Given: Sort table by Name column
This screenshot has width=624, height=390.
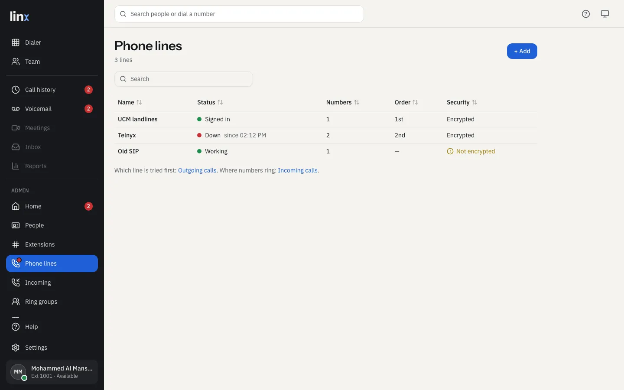Looking at the screenshot, I should [x=130, y=102].
